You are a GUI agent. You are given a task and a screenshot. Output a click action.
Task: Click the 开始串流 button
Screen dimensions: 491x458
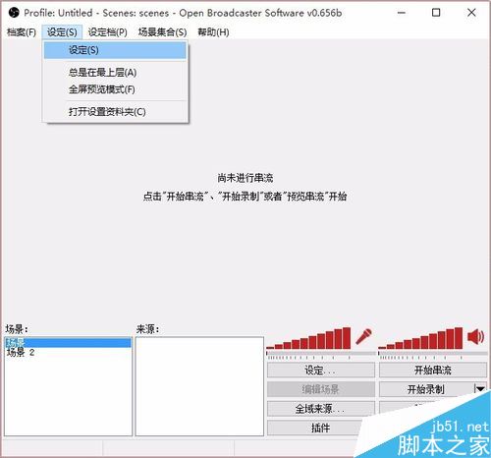click(433, 371)
